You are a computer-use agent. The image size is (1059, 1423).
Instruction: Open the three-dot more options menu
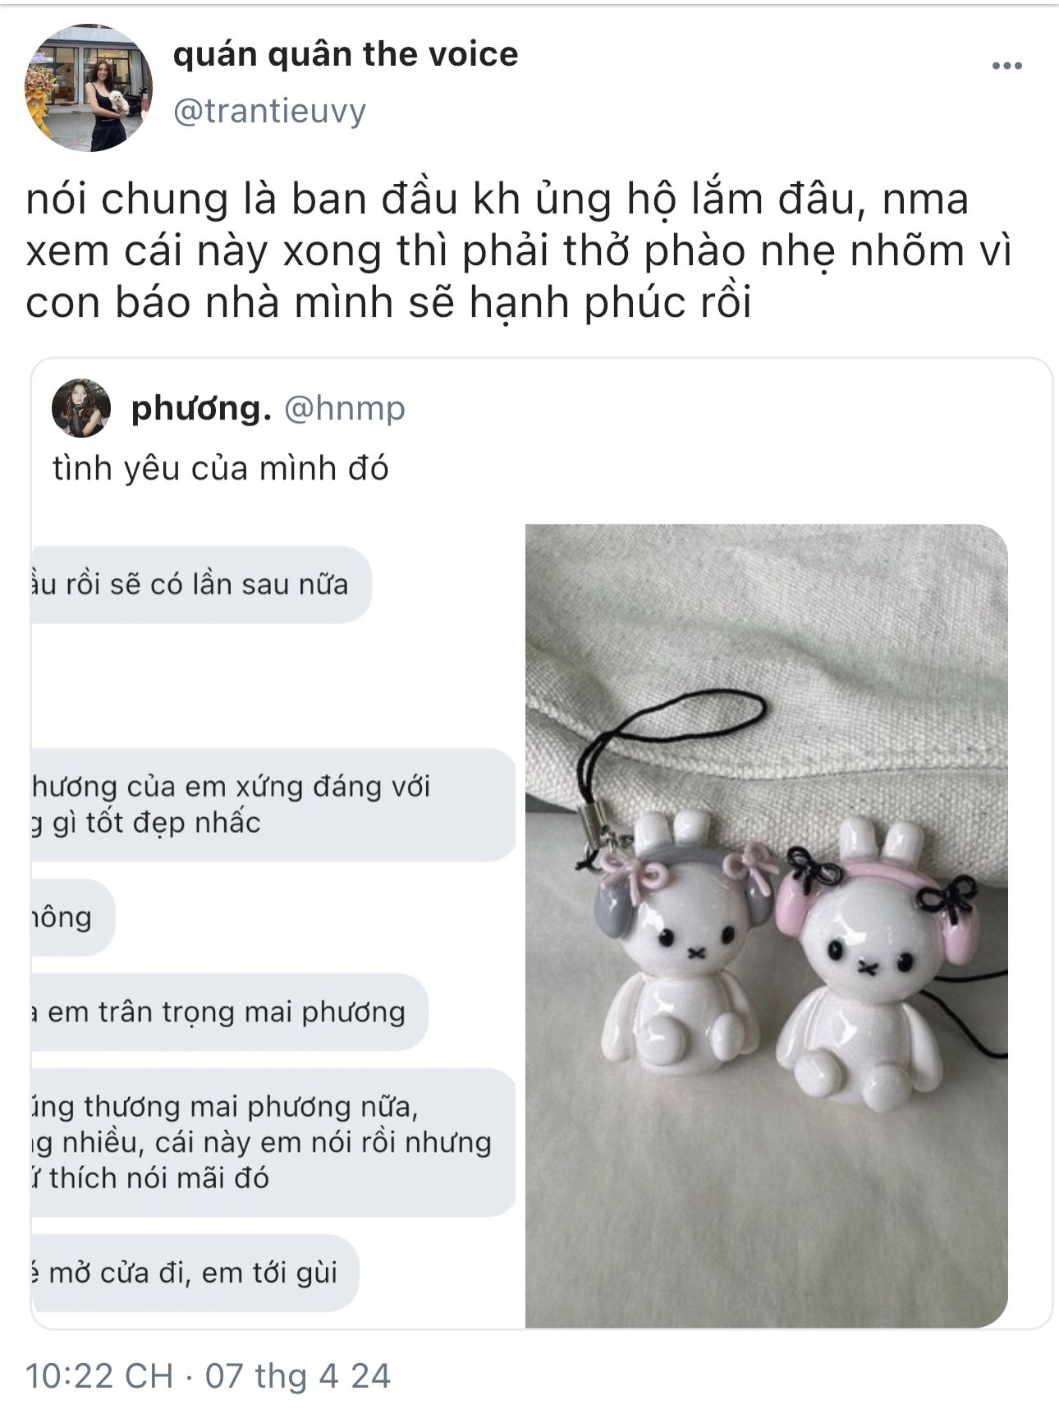click(x=1006, y=67)
